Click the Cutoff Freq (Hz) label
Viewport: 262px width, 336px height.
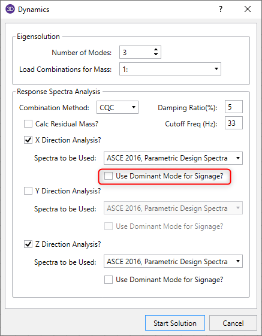(191, 124)
